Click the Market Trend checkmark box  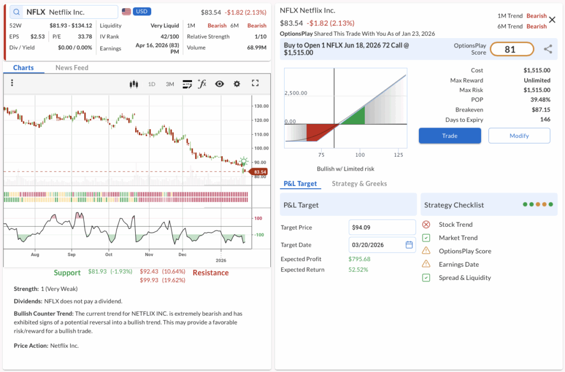426,238
